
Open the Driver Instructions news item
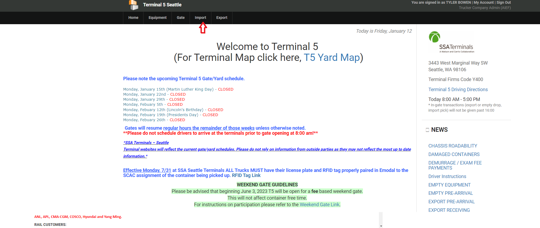pos(447,176)
